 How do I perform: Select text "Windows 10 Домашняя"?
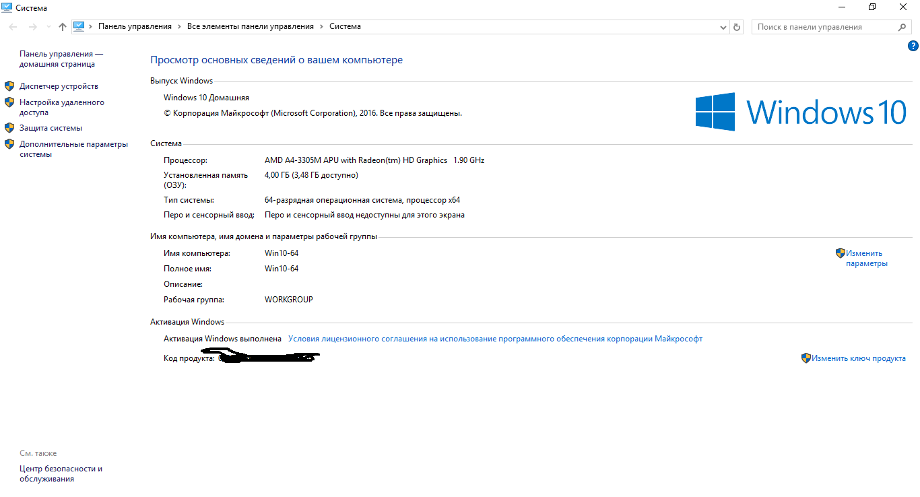206,98
